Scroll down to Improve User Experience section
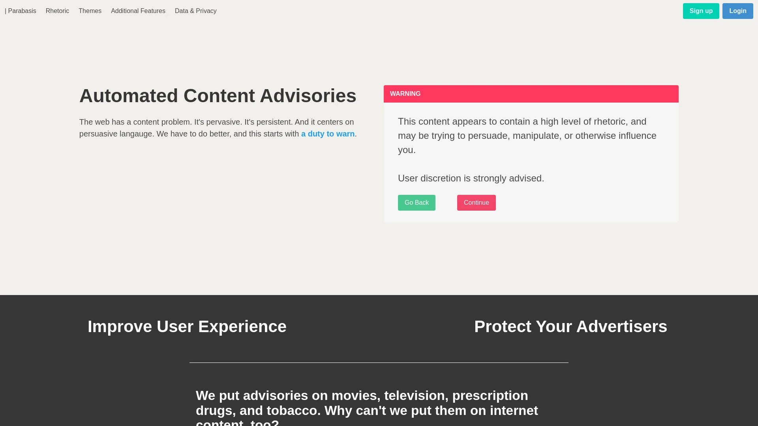 [x=187, y=326]
